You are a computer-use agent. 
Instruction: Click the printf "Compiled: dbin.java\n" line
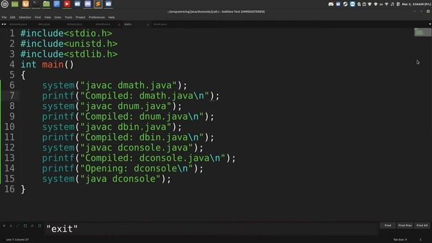point(128,137)
